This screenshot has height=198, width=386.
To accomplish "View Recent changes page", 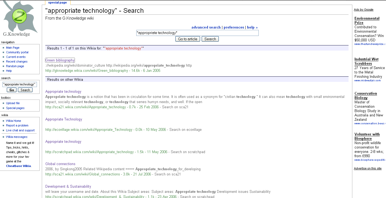I will point(17,61).
